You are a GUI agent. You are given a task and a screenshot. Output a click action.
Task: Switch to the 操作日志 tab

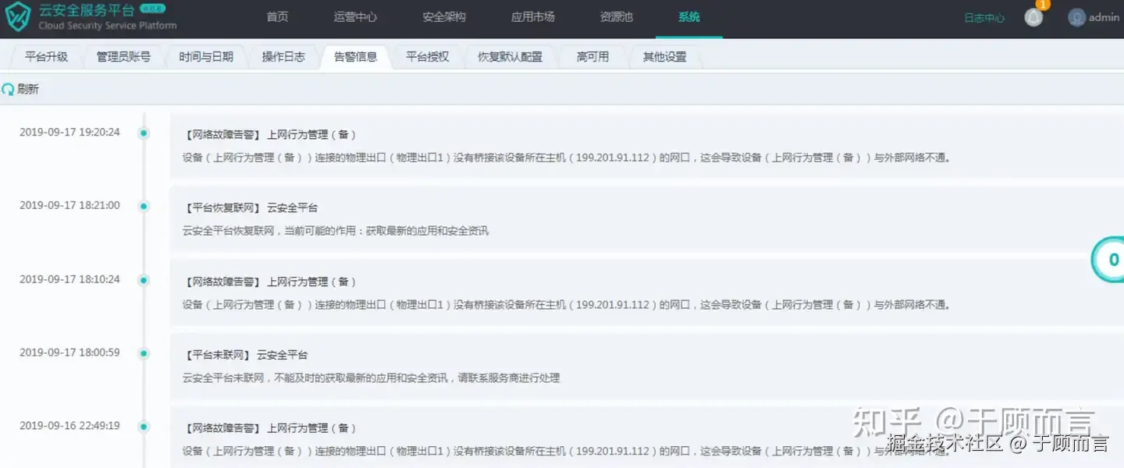(x=283, y=57)
